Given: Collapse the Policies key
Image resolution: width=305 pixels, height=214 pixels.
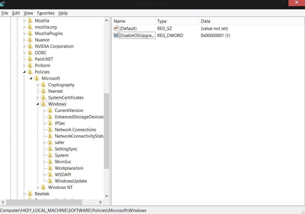Looking at the screenshot, I should pyautogui.click(x=24, y=72).
